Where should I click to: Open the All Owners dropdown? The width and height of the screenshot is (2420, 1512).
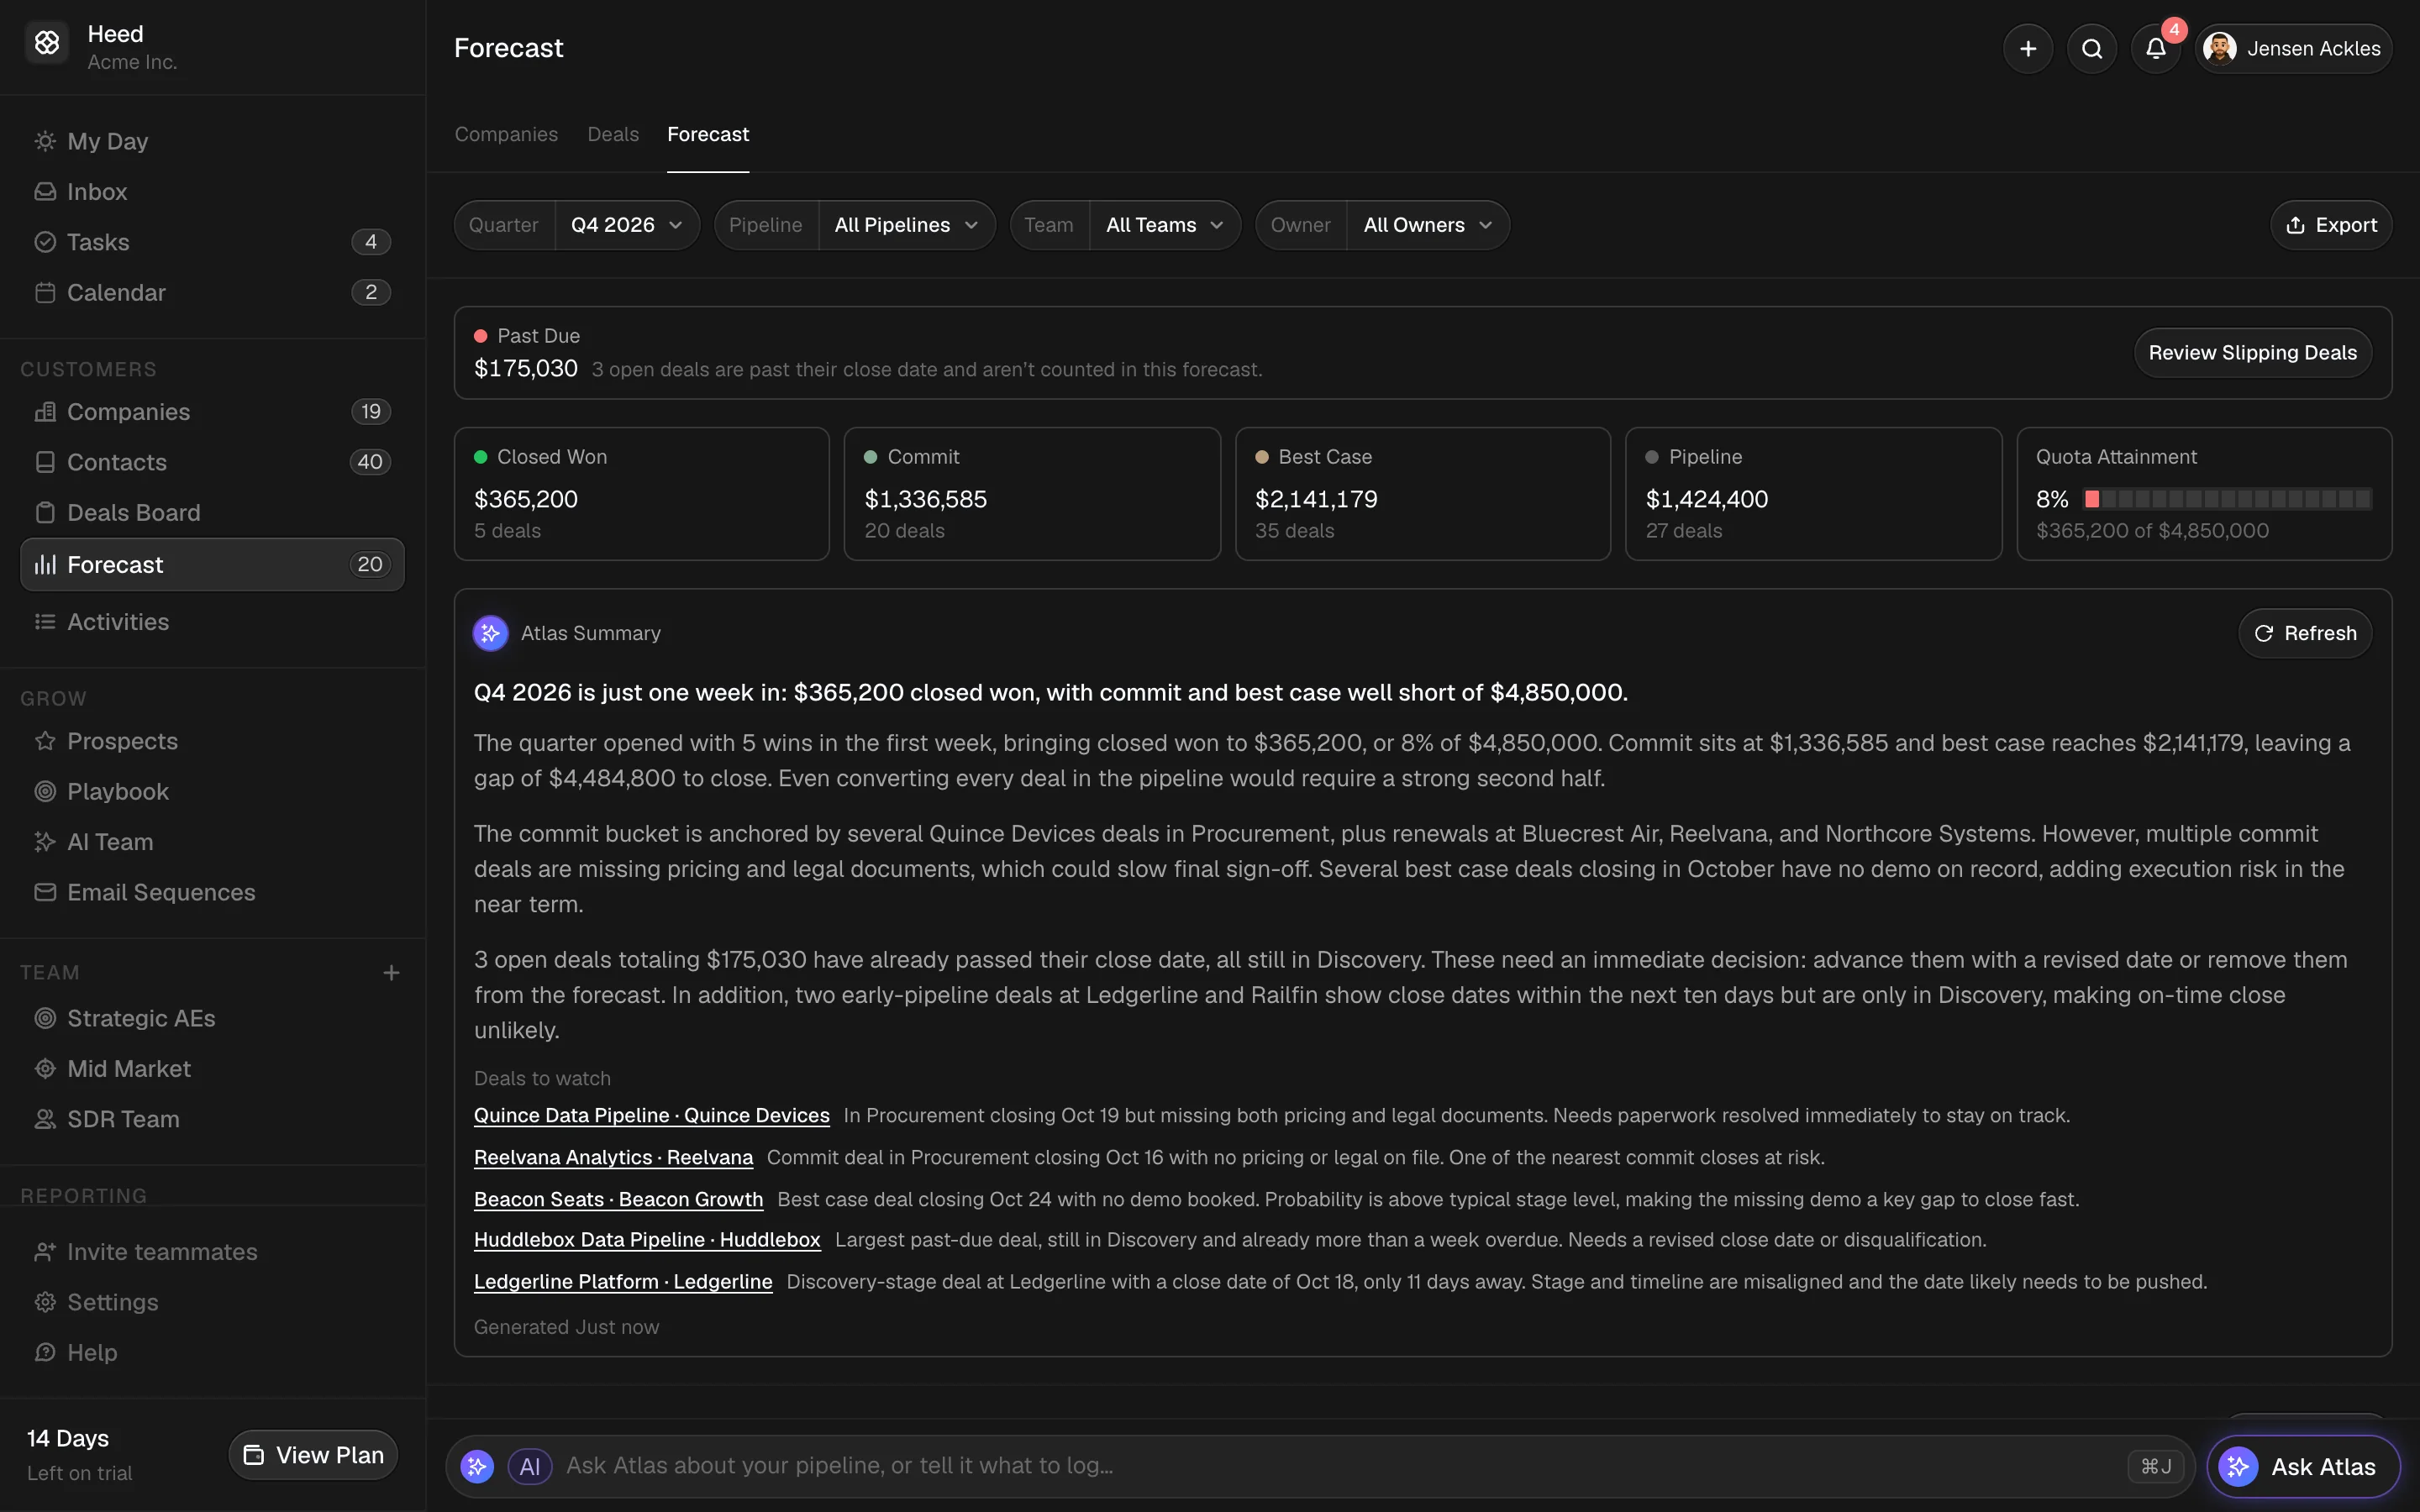click(1428, 225)
